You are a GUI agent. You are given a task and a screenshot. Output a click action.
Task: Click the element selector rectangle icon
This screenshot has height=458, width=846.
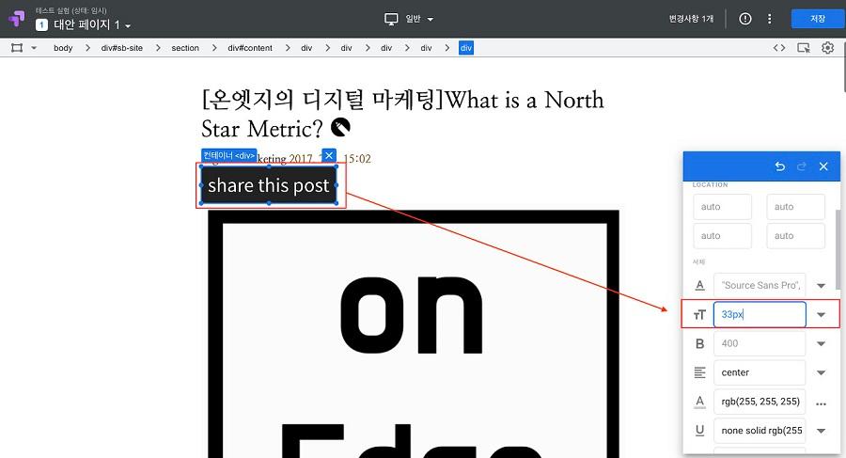pyautogui.click(x=17, y=48)
